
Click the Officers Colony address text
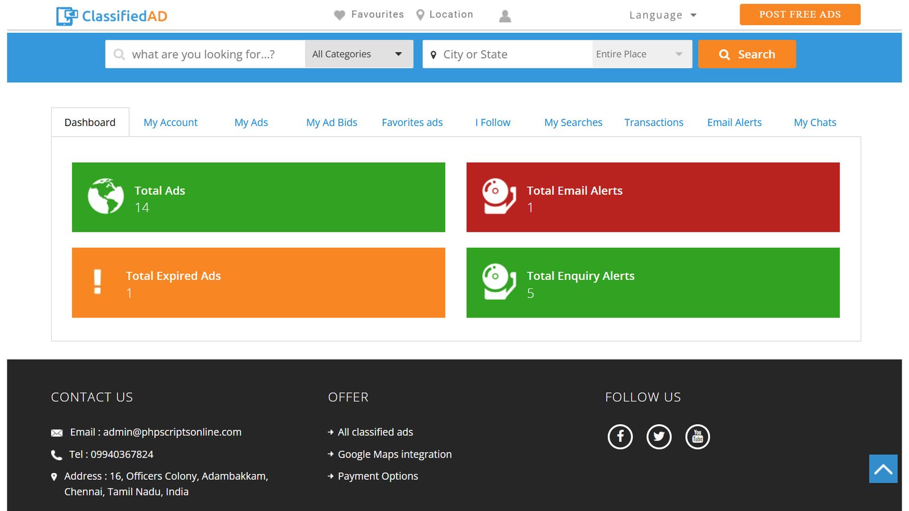click(166, 484)
